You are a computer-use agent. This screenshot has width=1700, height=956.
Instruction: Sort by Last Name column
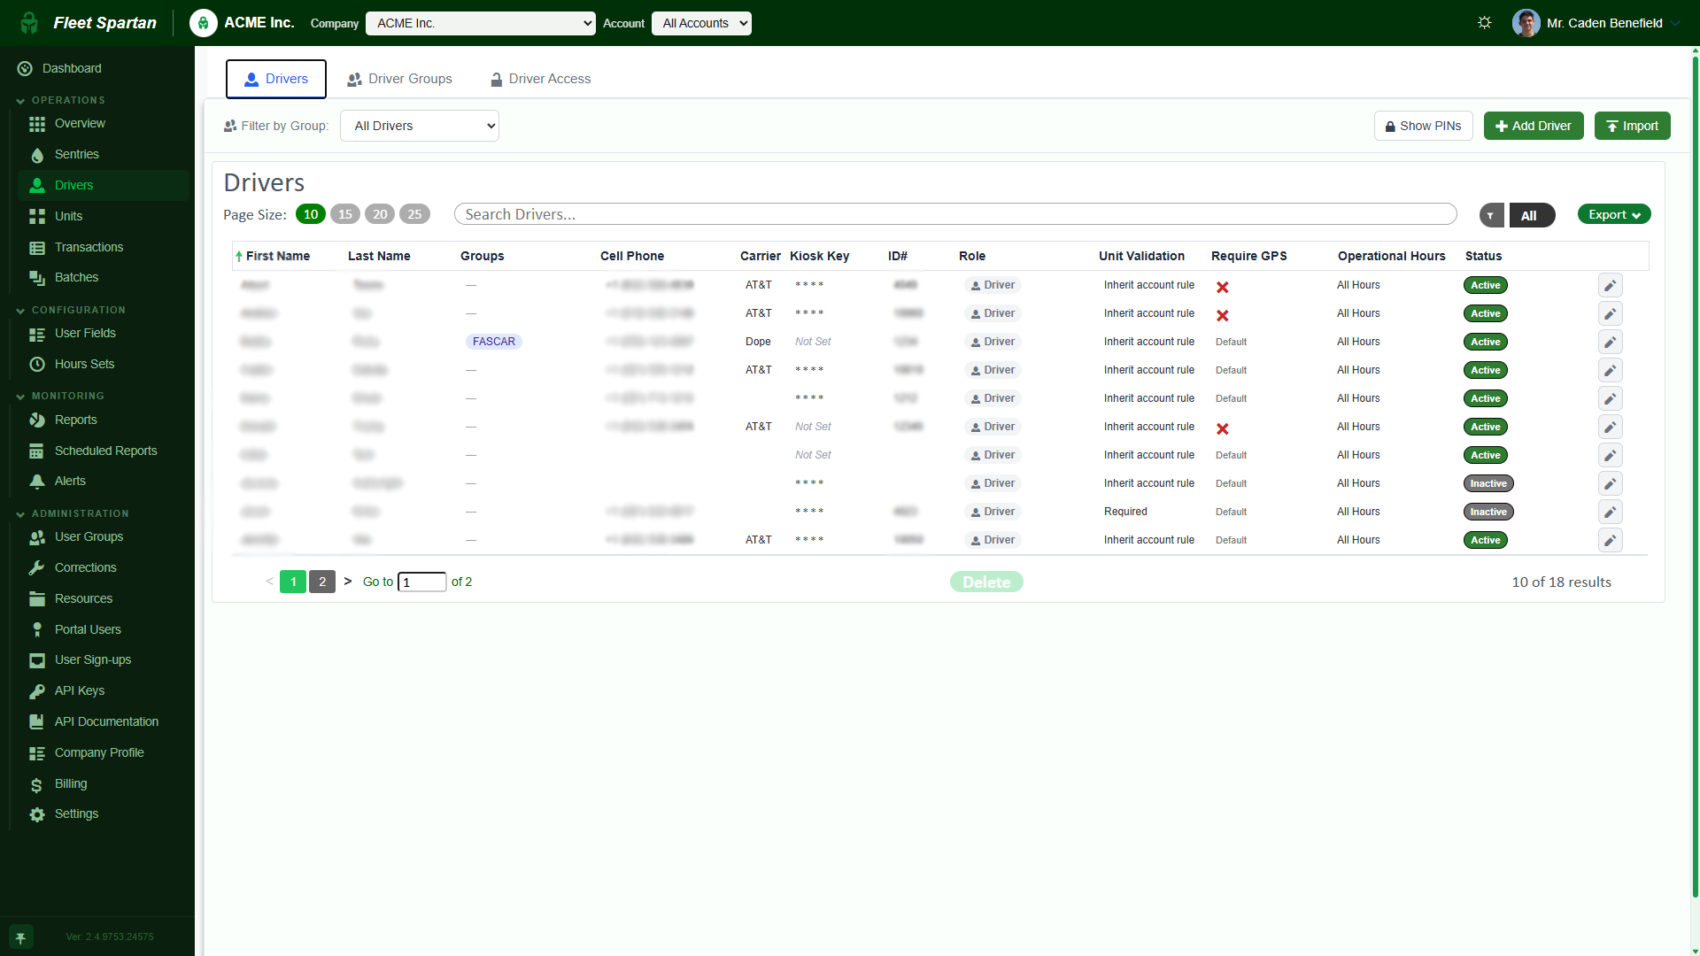(379, 256)
